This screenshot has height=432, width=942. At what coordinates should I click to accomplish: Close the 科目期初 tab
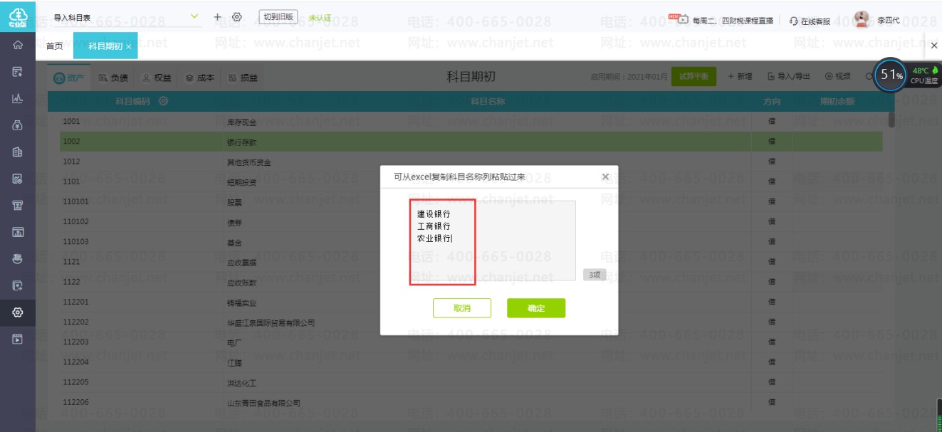point(128,46)
